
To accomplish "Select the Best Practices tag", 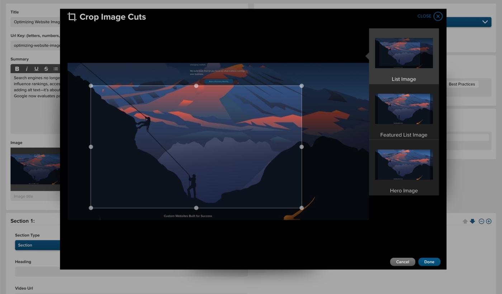I will tap(461, 84).
